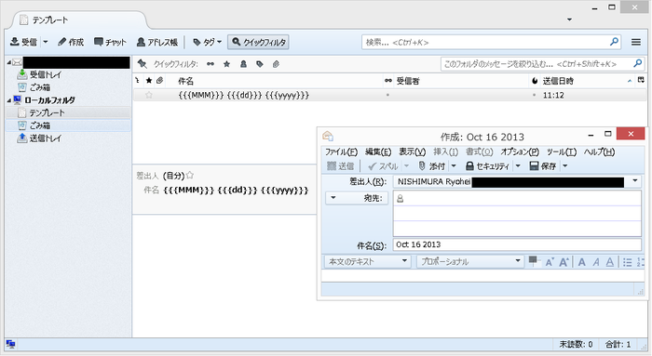The width and height of the screenshot is (652, 356).
Task: Sort by the read-status glasses column header
Action: (x=388, y=81)
